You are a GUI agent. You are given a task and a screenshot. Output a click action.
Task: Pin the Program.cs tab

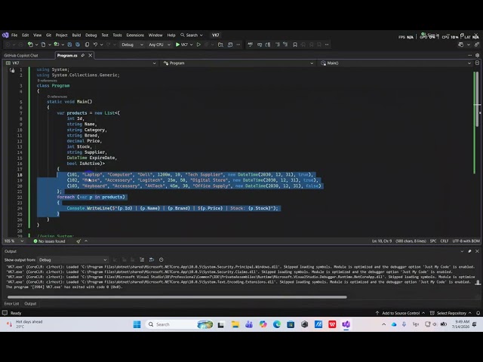[82, 55]
